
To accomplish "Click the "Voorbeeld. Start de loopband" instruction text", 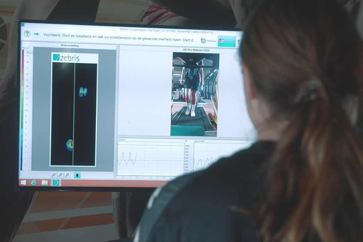I will (x=119, y=37).
